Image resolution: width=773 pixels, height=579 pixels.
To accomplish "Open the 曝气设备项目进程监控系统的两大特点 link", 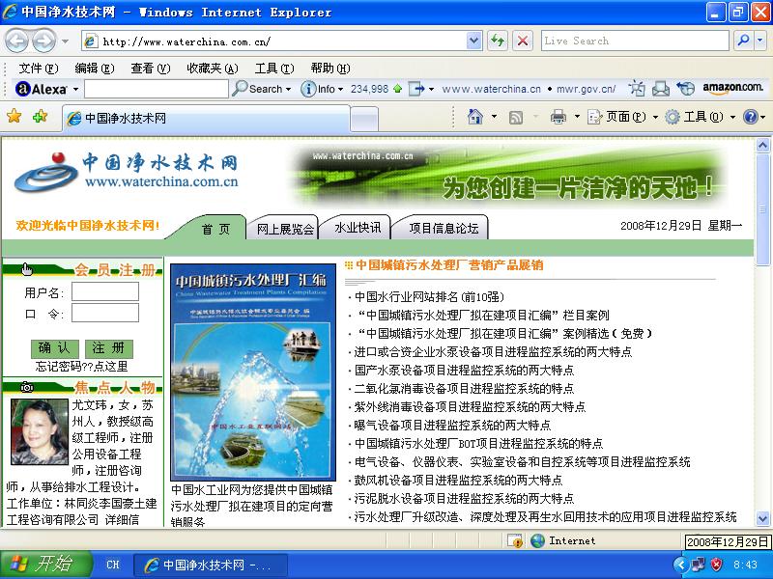I will pos(452,425).
